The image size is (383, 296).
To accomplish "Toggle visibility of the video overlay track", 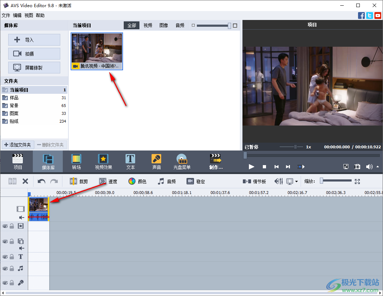I will [x=5, y=241].
